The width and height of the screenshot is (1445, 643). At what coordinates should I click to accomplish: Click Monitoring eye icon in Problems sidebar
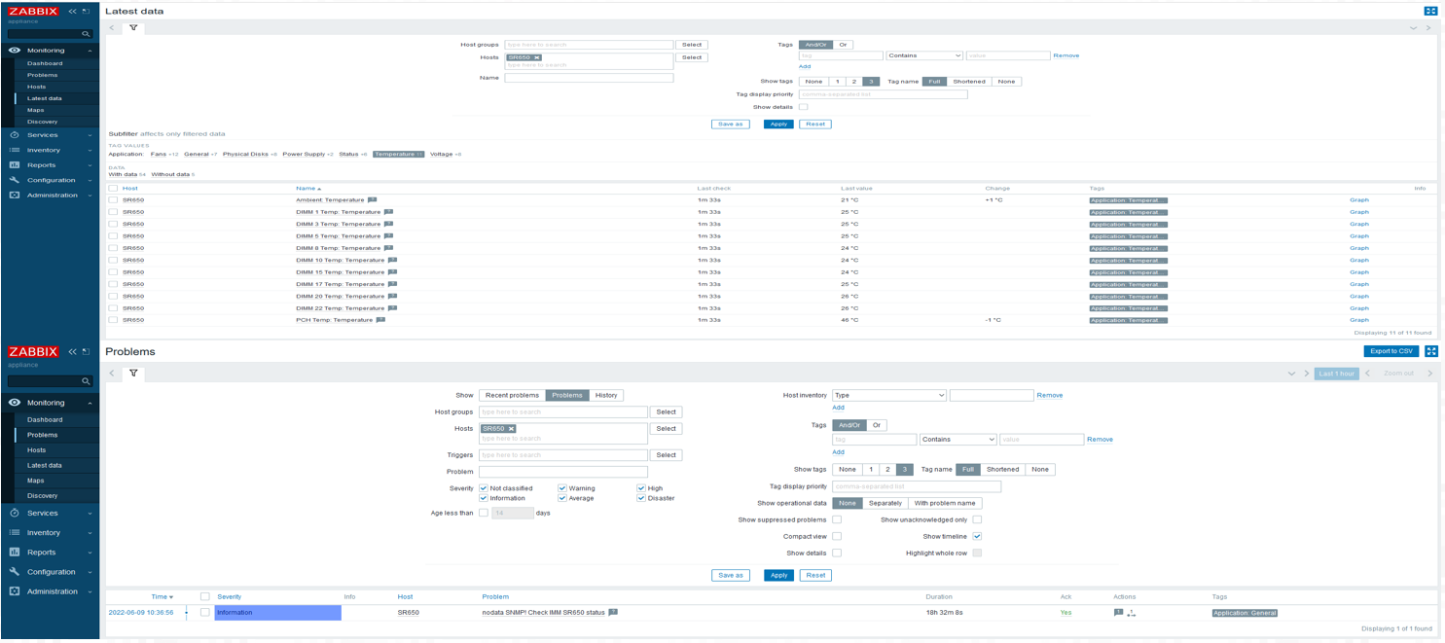(x=14, y=403)
